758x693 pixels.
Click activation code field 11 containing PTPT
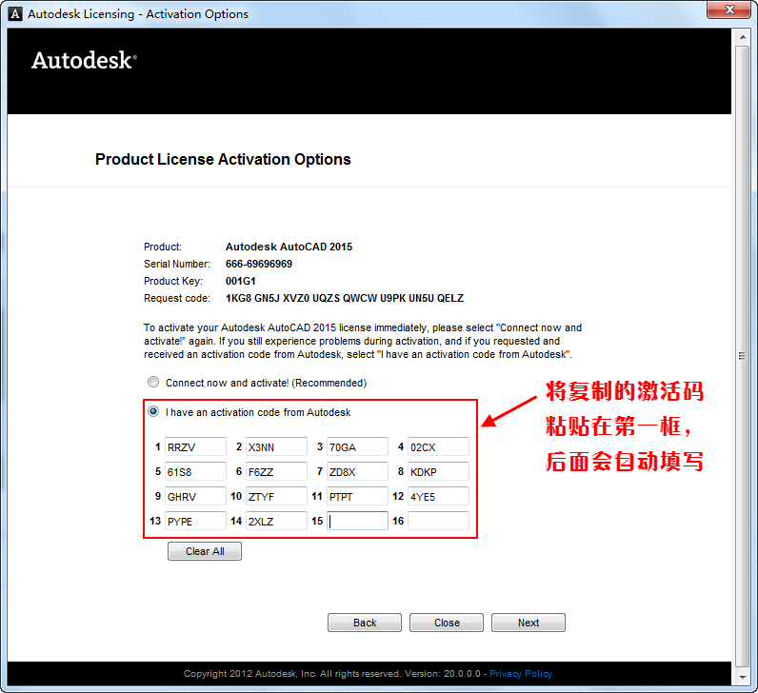click(357, 496)
